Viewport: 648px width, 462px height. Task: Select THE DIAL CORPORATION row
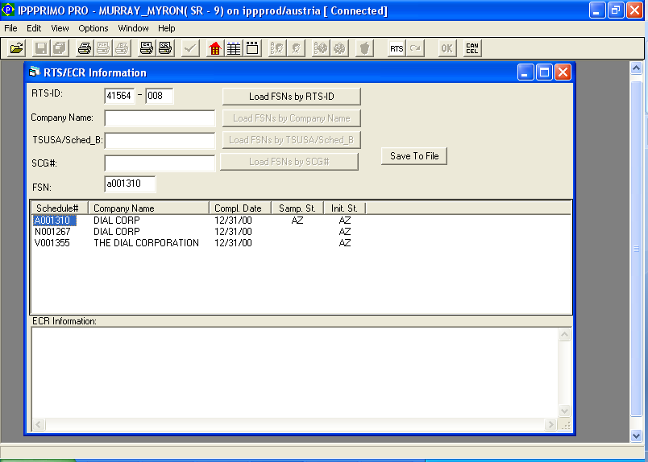[x=146, y=243]
